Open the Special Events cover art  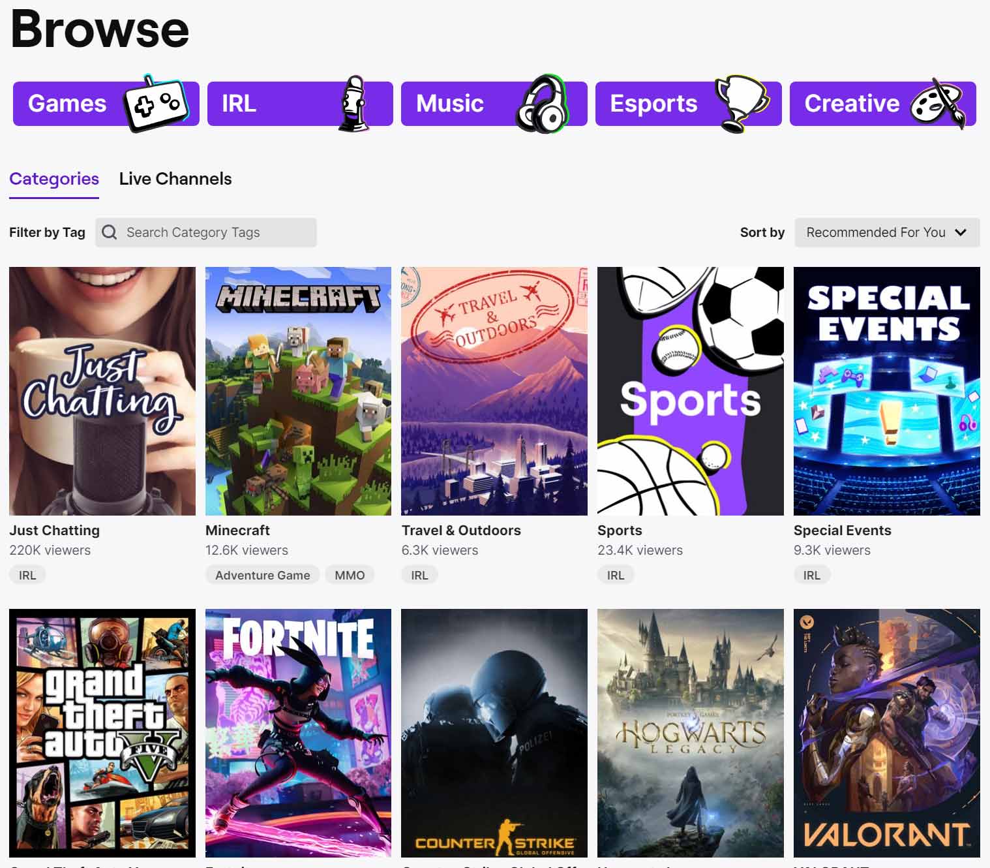[x=887, y=391]
